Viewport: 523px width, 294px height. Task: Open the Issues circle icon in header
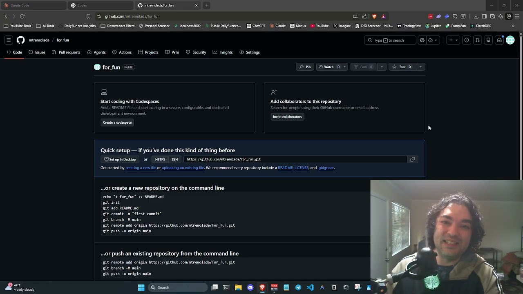click(467, 40)
